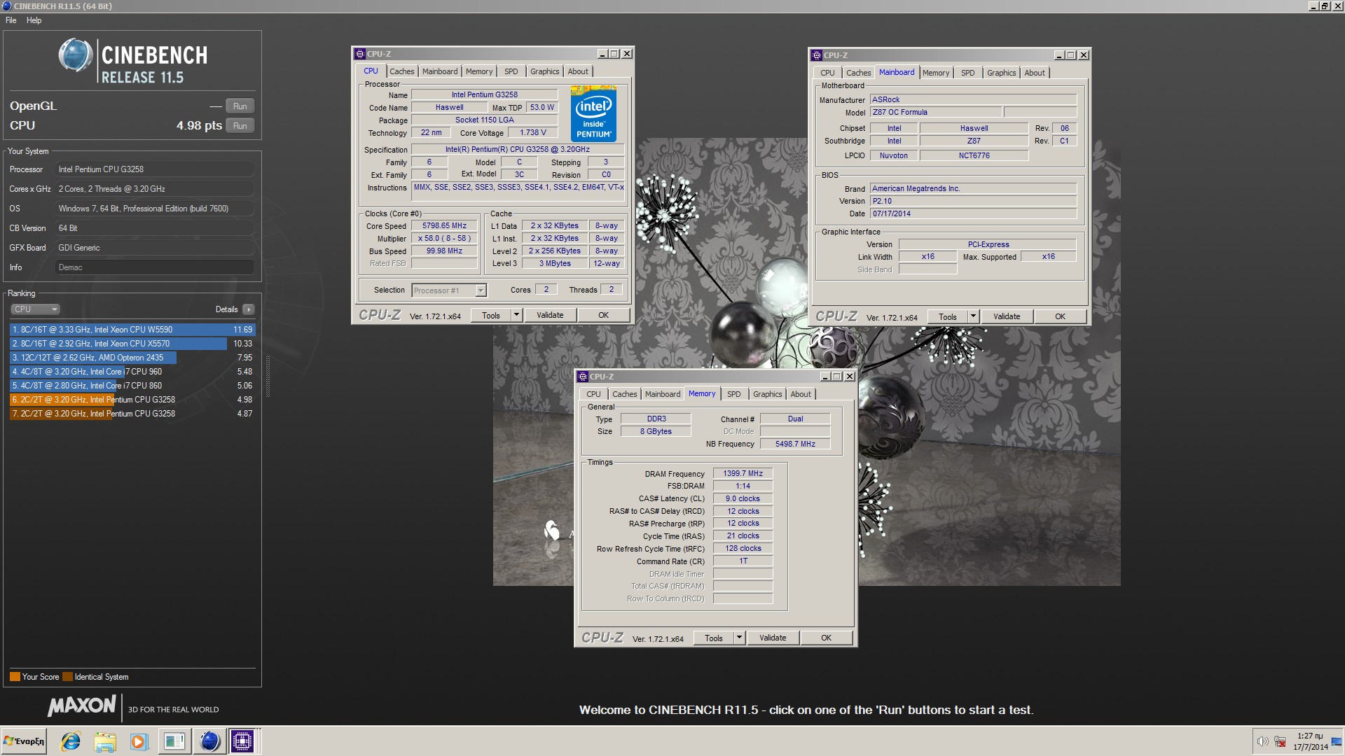Open the CPU ranking type dropdown
The height and width of the screenshot is (756, 1345).
tap(35, 309)
